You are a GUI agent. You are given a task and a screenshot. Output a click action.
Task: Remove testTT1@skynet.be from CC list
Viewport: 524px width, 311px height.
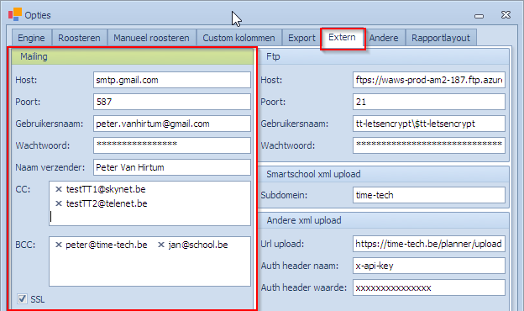(59, 189)
